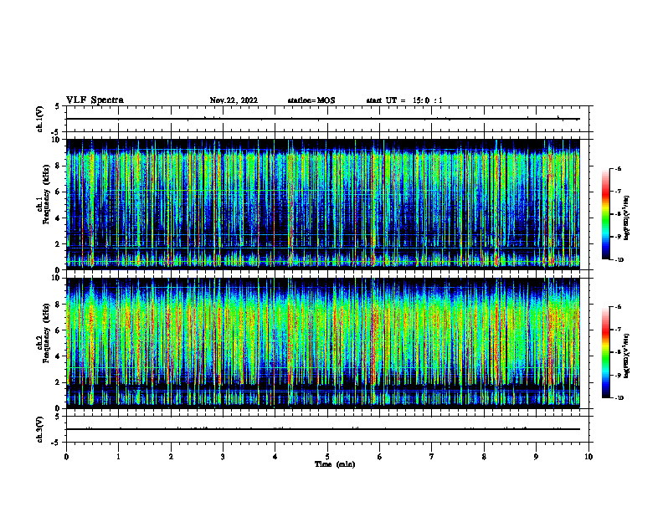Click the "station=MOS" header label
This screenshot has height=512, width=663.
click(311, 100)
